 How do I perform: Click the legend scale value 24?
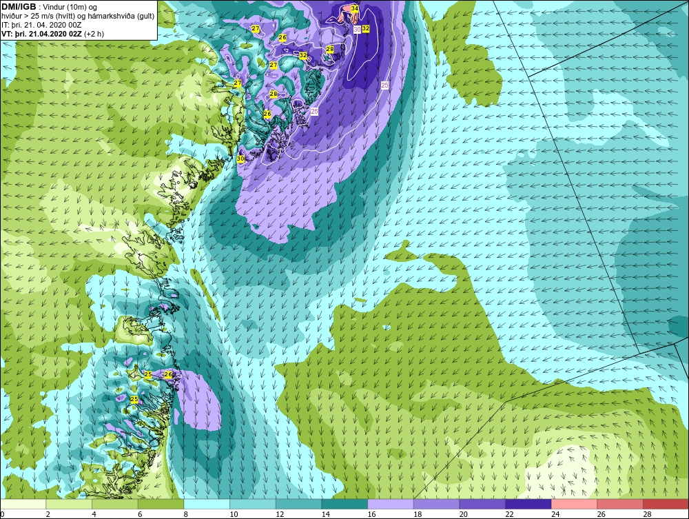(555, 514)
